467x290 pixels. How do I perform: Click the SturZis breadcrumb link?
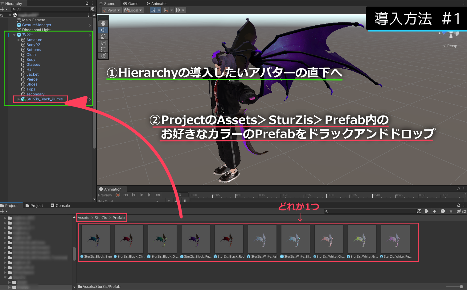(100, 217)
